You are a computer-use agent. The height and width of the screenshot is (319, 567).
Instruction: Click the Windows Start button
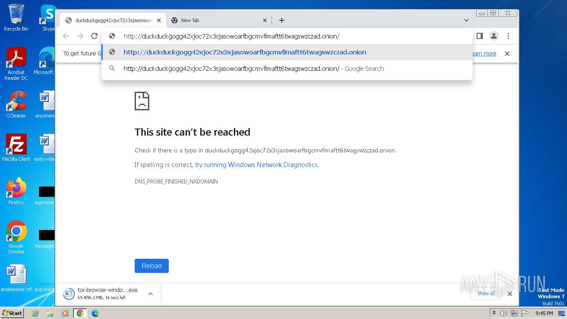tap(12, 313)
